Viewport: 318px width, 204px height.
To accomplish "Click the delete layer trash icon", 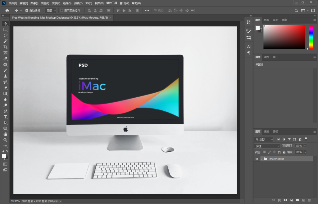I will coord(309,200).
